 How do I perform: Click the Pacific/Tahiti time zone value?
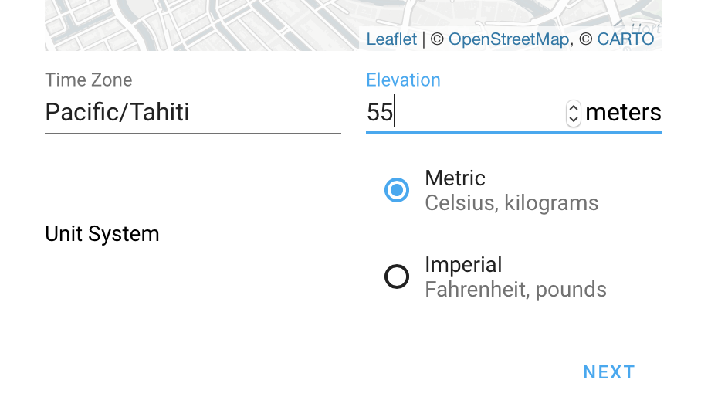pos(117,113)
